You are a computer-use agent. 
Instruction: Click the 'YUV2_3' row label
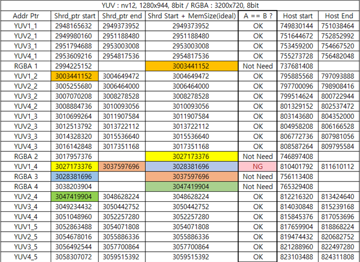click(26, 127)
